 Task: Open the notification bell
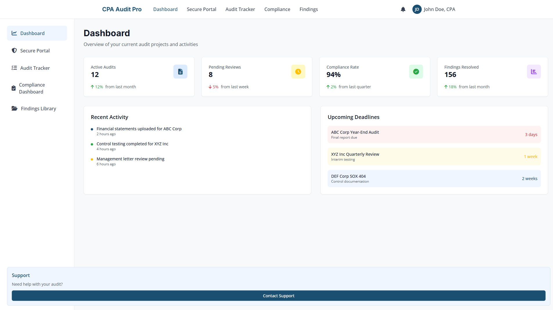[403, 9]
